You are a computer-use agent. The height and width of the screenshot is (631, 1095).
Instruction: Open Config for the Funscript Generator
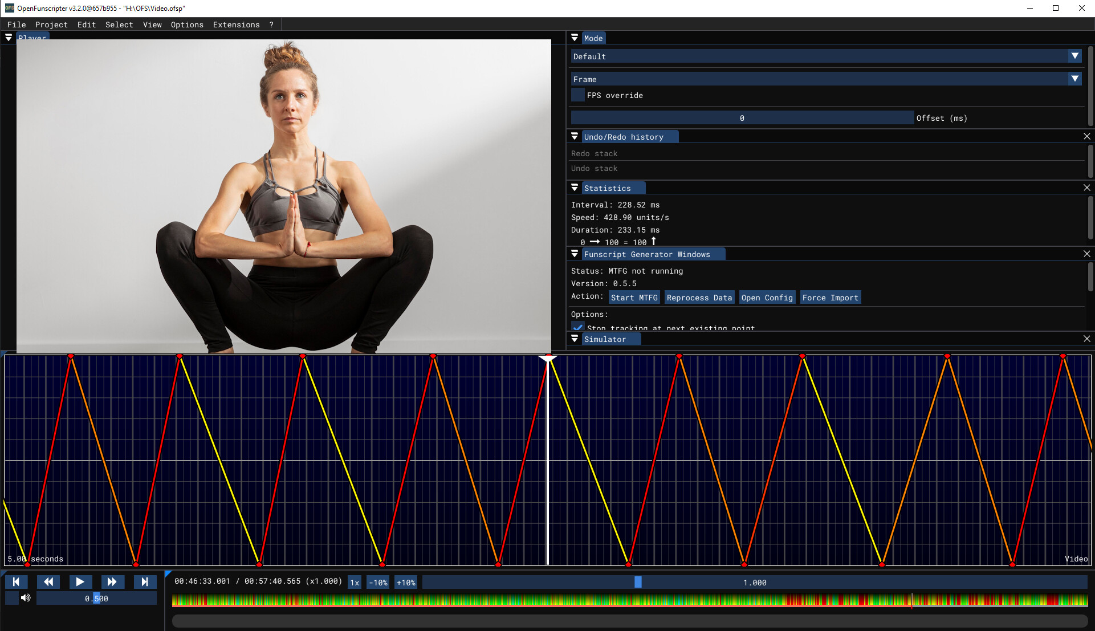[x=767, y=297]
